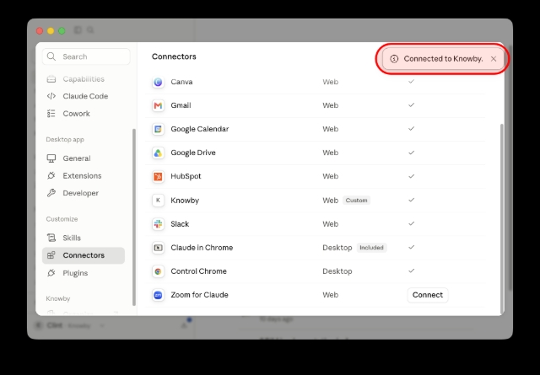Click the Plugins plug icon

(51, 273)
